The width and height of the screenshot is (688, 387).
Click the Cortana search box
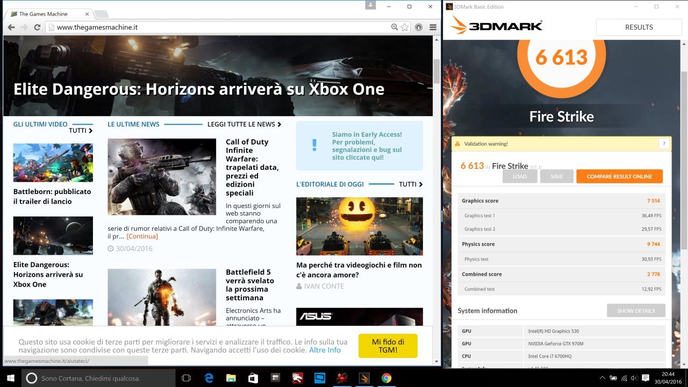(98, 378)
